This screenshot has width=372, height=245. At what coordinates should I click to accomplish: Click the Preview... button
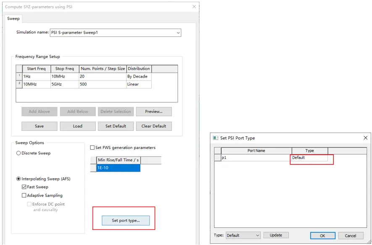154,112
